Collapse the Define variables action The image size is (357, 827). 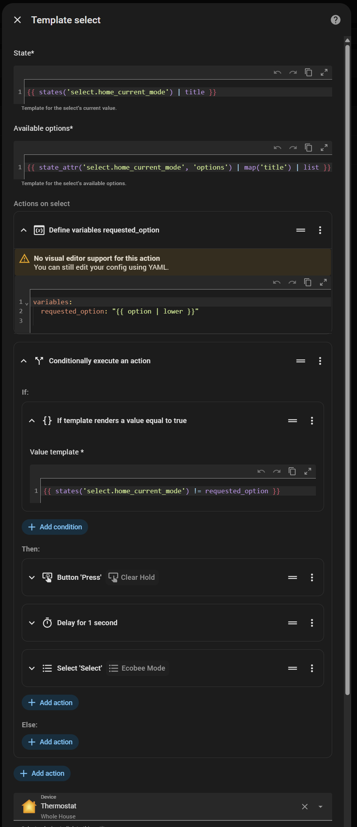point(24,230)
